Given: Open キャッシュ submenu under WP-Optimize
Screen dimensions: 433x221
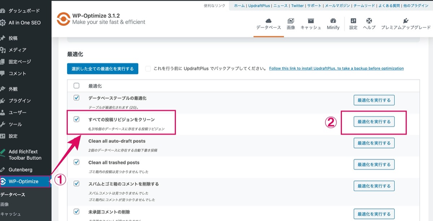Looking at the screenshot, I should pyautogui.click(x=10, y=214).
